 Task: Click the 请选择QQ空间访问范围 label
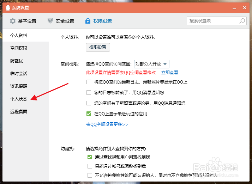point(109,64)
